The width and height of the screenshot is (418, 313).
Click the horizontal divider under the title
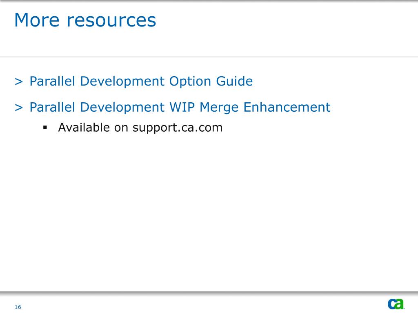point(209,57)
